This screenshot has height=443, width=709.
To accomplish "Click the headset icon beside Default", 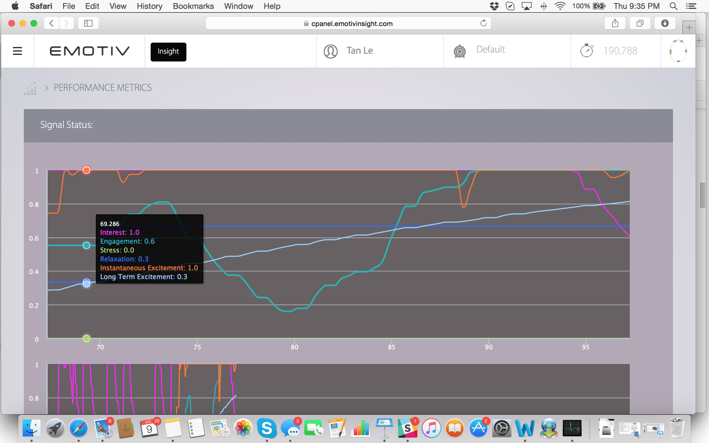I will 459,51.
